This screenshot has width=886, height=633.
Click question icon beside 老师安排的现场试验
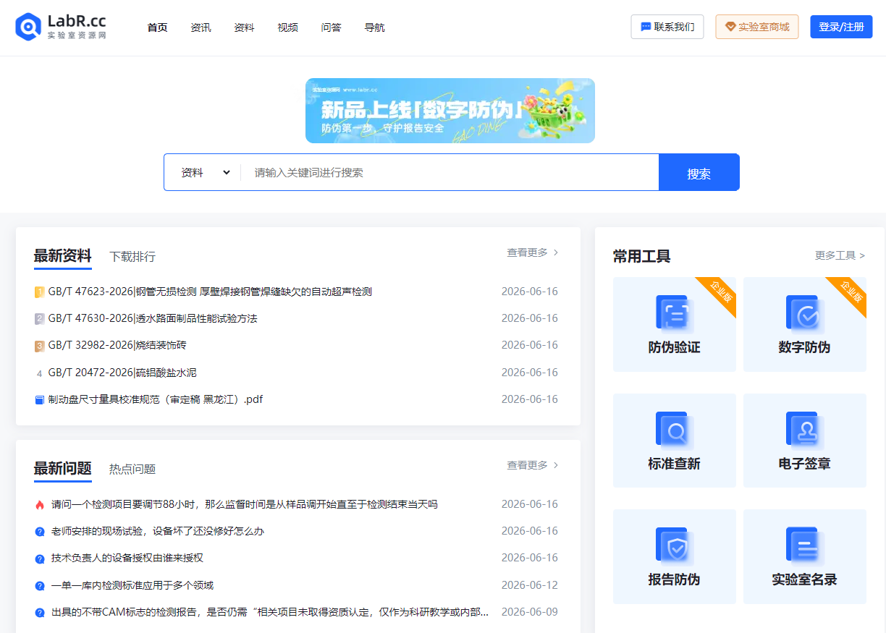pyautogui.click(x=39, y=532)
